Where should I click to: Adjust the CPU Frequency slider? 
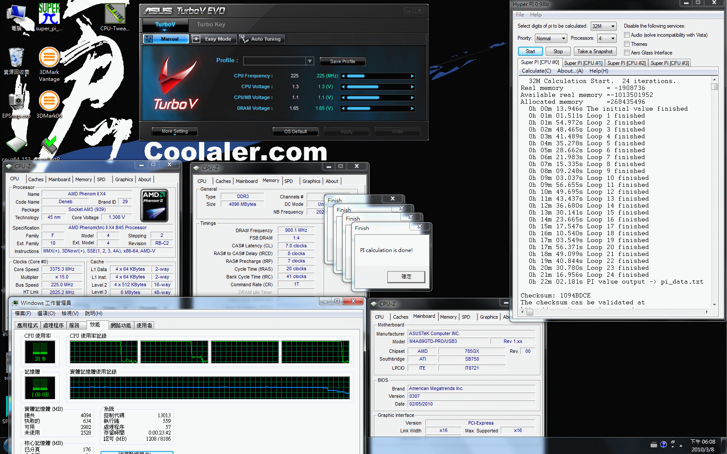point(378,76)
